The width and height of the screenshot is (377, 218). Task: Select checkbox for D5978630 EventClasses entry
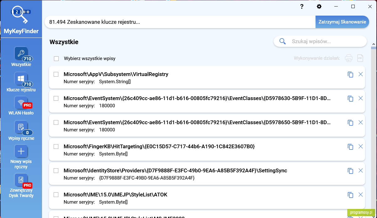coord(56,98)
